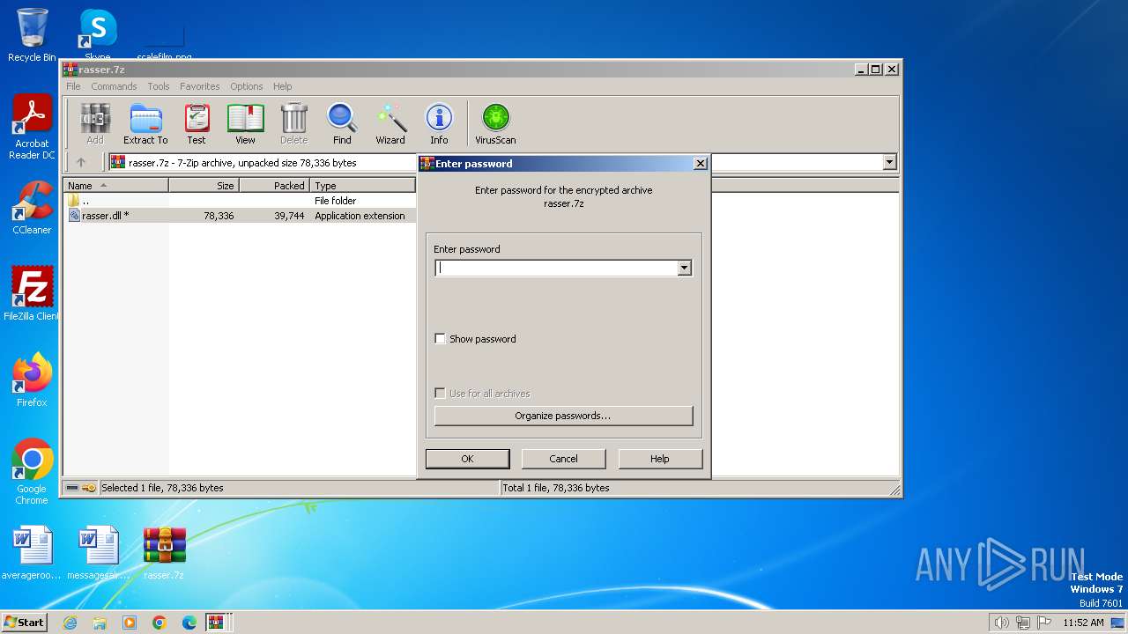Screen dimensions: 1128x634
Task: Open Recycle Bin desktop icon
Action: pos(32,35)
